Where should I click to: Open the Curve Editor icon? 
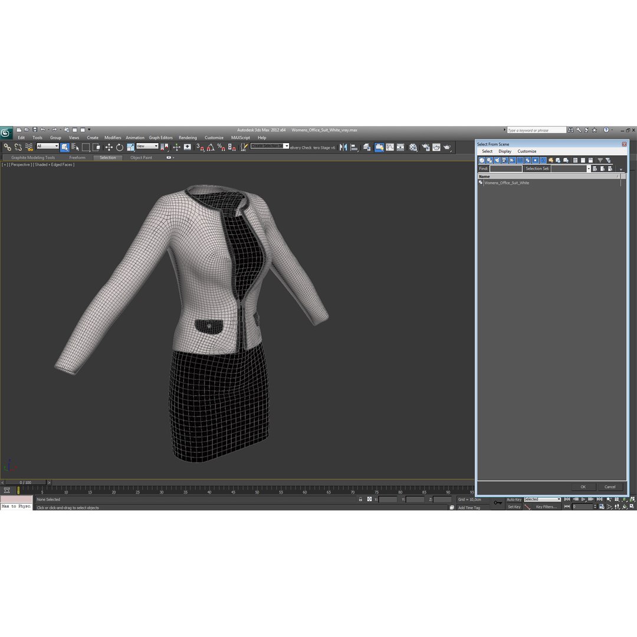[x=390, y=147]
